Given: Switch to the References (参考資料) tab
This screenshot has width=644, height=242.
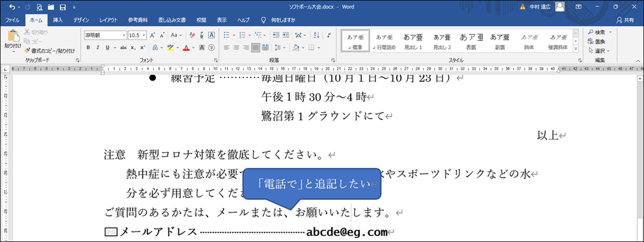Looking at the screenshot, I should tap(138, 20).
